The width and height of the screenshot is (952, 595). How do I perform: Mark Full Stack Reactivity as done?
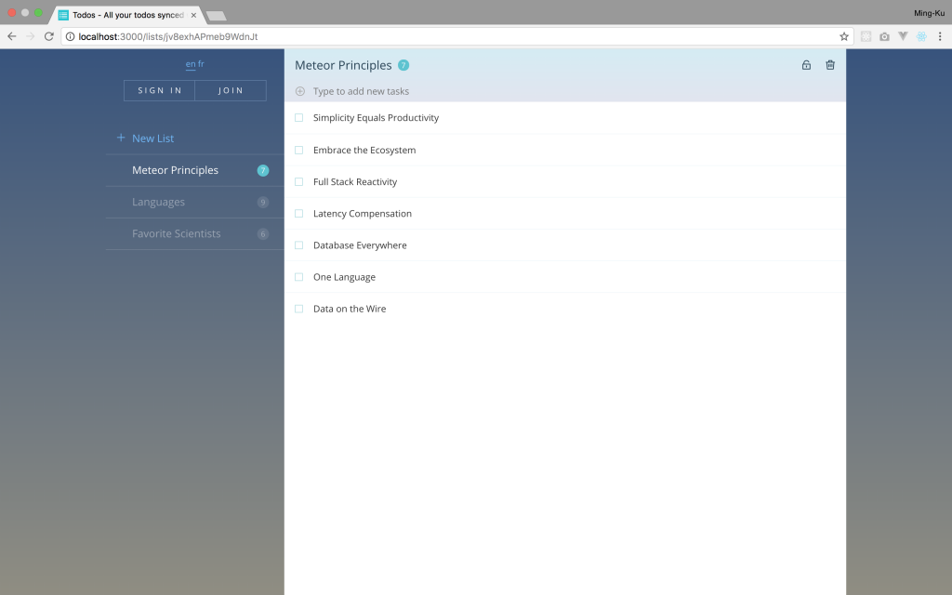pos(298,181)
